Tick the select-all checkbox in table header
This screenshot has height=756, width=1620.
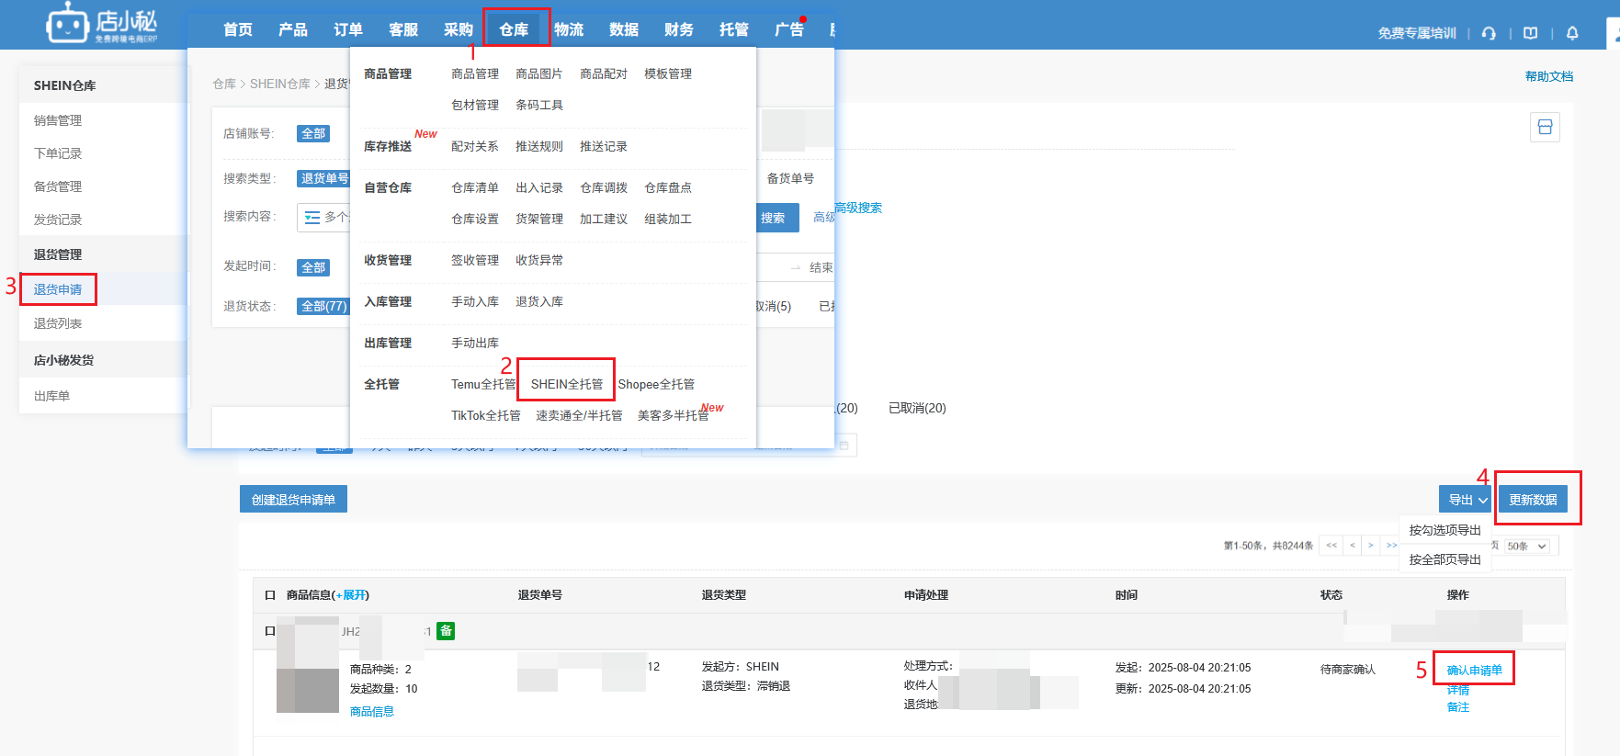270,595
